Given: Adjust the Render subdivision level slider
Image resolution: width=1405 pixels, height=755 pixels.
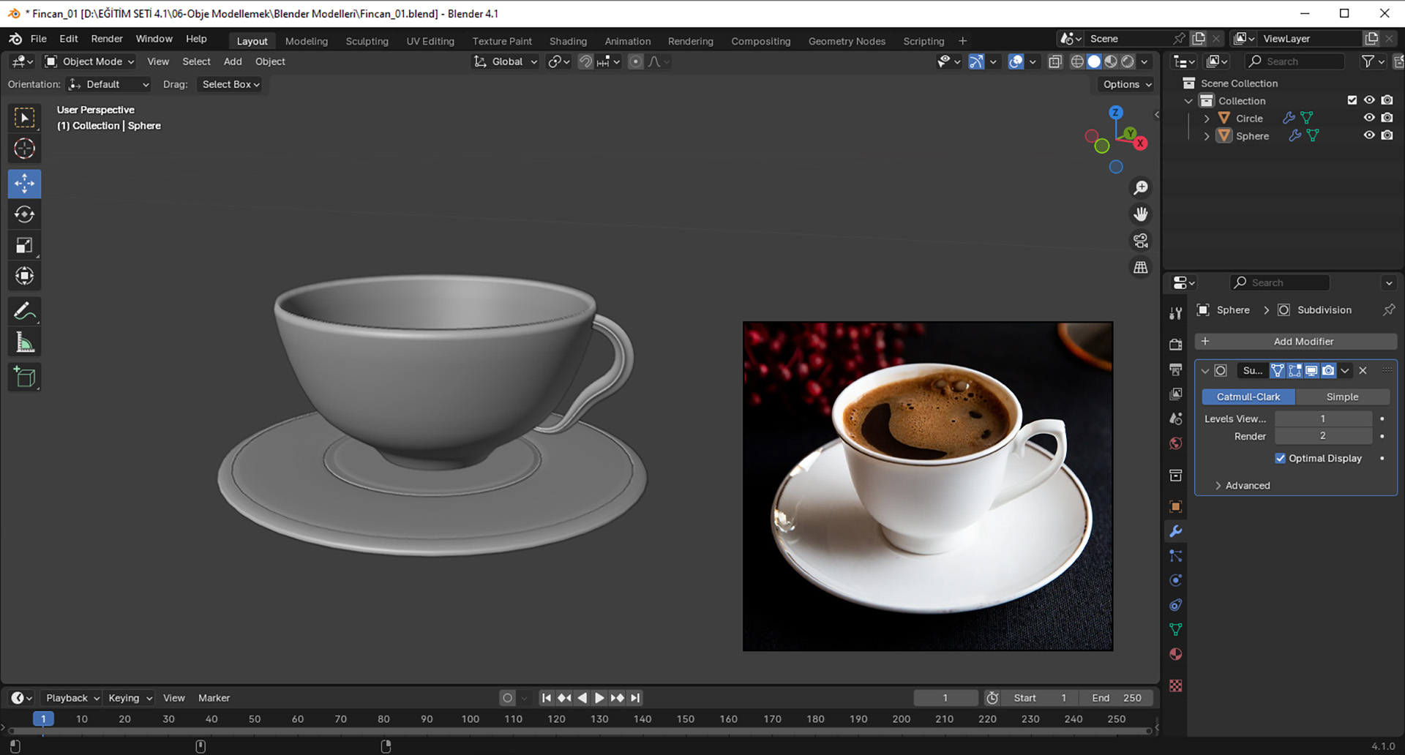Looking at the screenshot, I should pos(1323,435).
